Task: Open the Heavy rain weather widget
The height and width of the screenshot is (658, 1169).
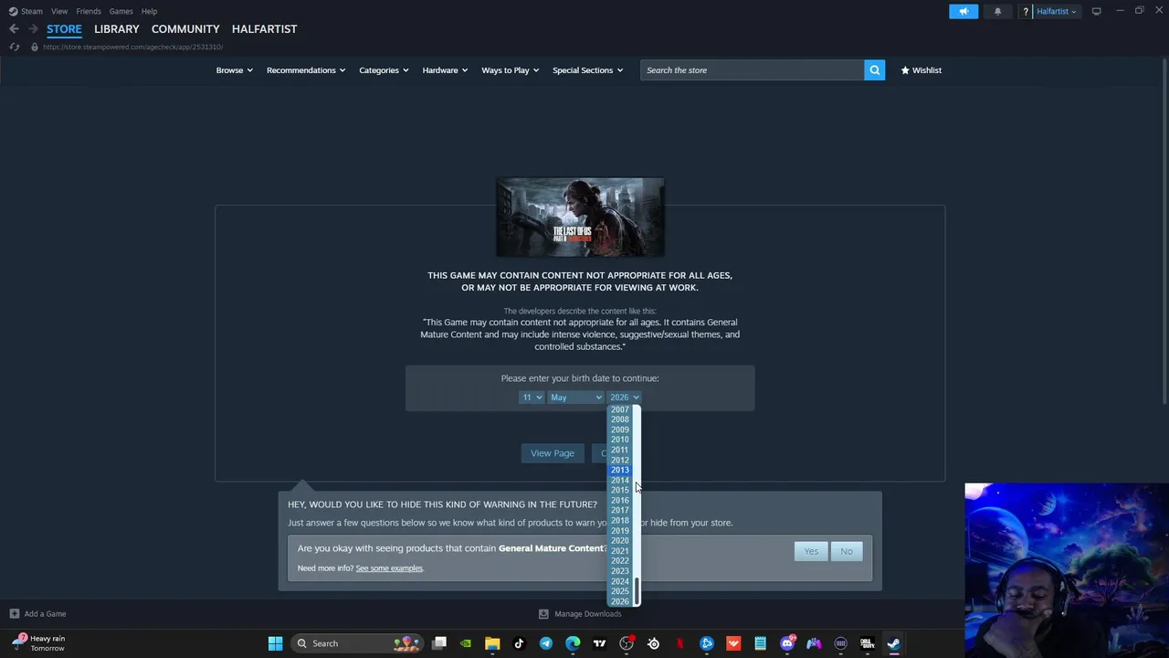Action: 39,643
